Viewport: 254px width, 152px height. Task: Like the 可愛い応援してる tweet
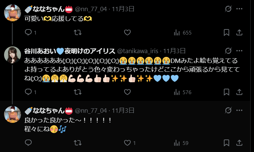127,32
